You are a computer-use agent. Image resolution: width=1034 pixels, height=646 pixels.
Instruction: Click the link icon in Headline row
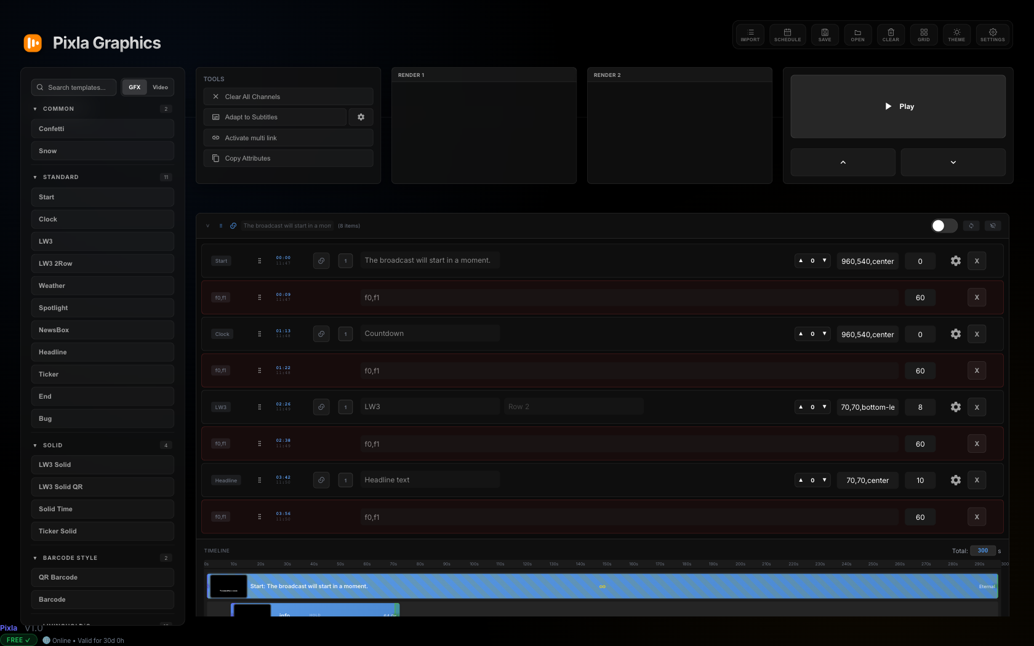(x=321, y=480)
